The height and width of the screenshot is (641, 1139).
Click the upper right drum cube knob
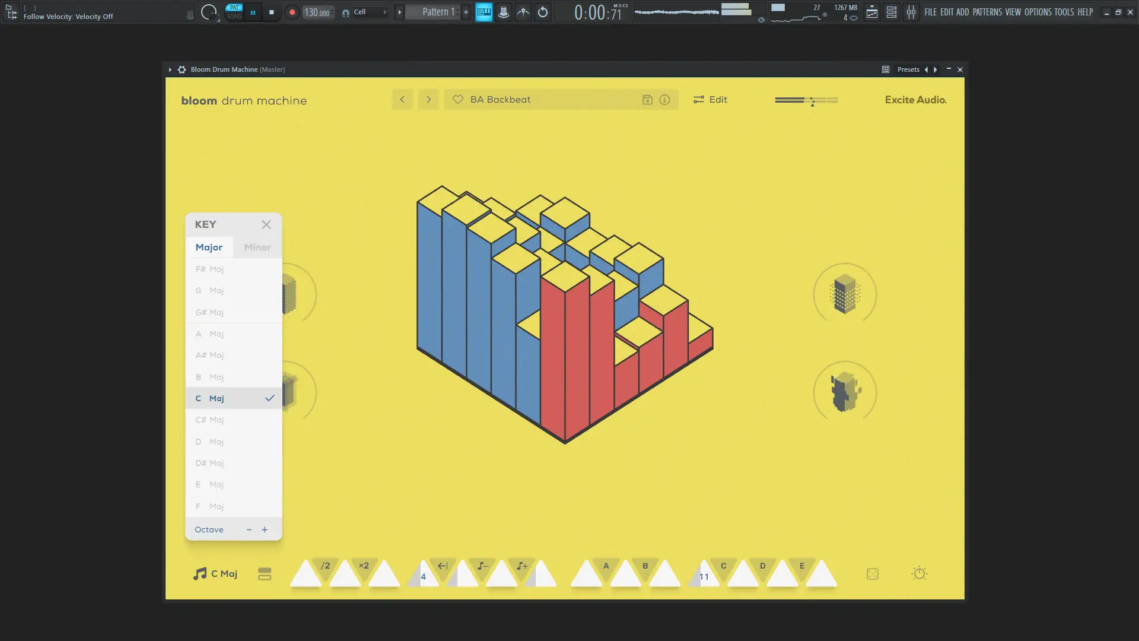[844, 294]
